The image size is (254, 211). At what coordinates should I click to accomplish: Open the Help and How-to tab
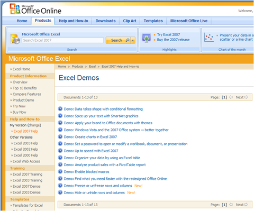pos(74,21)
